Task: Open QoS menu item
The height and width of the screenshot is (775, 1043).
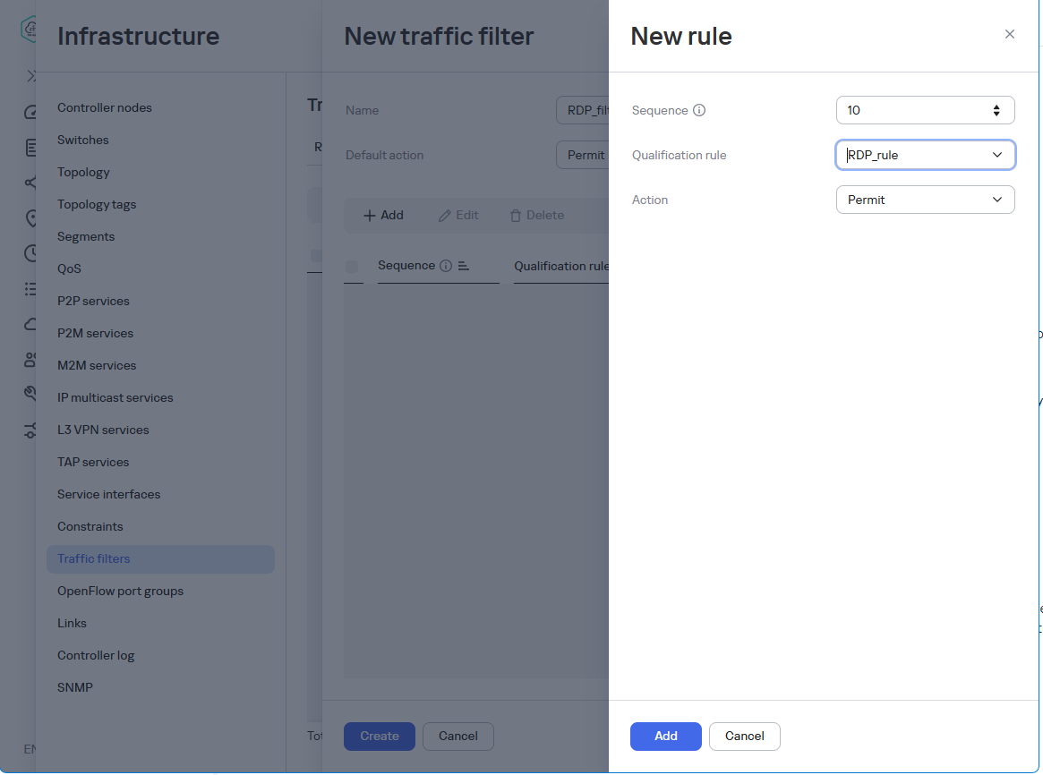Action: coord(69,269)
